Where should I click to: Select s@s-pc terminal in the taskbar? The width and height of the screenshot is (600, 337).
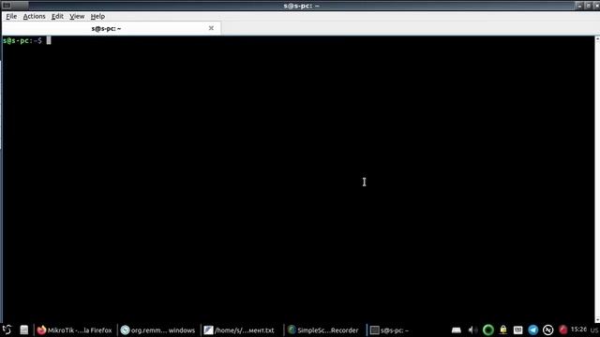coord(390,330)
